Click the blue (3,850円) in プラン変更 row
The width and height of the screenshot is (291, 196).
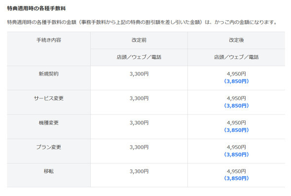click(x=236, y=155)
